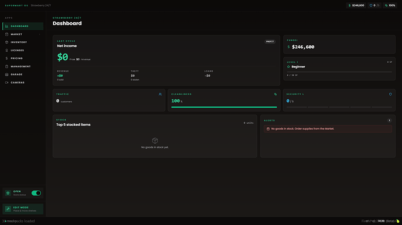Click the Pricing dollar icon

point(6,58)
